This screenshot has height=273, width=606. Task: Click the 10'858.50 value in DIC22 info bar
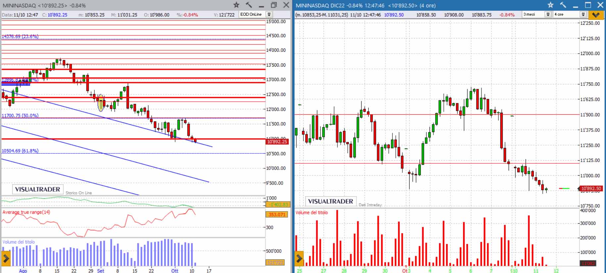[x=426, y=15]
